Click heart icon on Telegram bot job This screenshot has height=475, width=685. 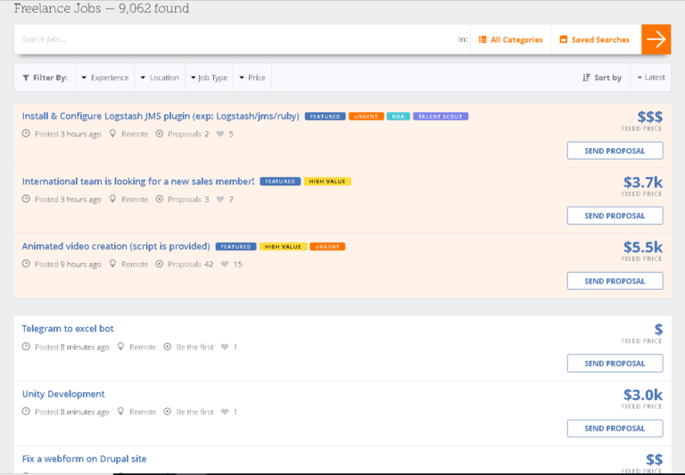click(x=225, y=348)
